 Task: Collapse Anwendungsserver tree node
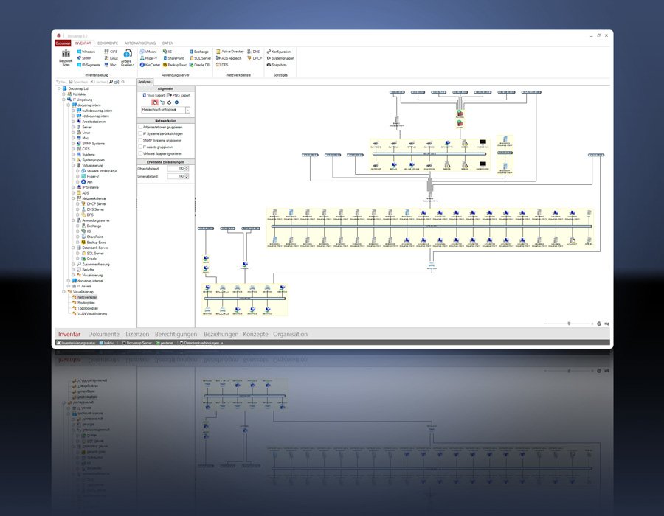[73, 220]
